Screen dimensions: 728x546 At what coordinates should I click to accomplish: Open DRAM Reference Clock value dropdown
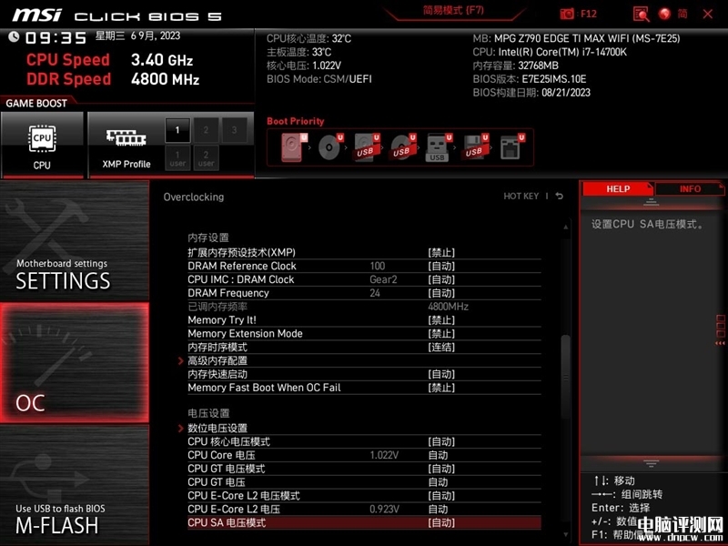tap(441, 266)
